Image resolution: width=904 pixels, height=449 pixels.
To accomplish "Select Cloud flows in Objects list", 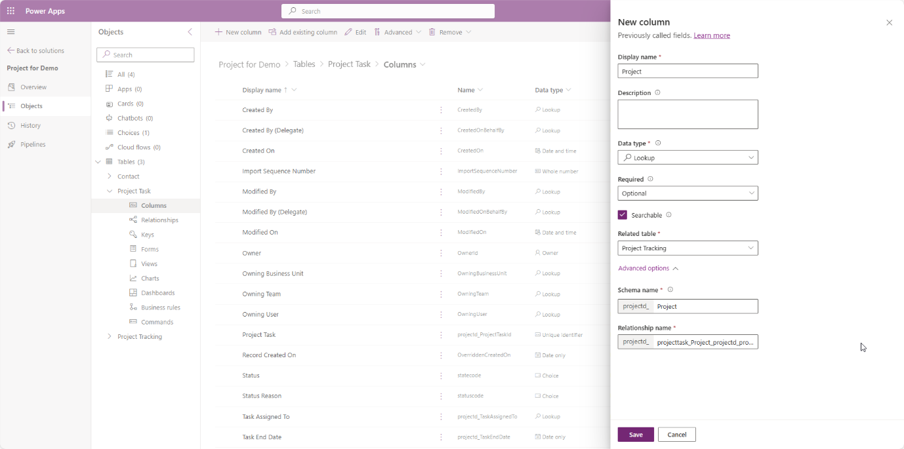I will [x=138, y=147].
